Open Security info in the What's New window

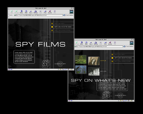pyautogui.click(x=110, y=43)
